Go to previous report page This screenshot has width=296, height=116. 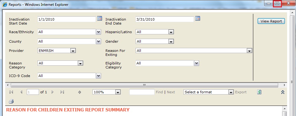click(21, 92)
